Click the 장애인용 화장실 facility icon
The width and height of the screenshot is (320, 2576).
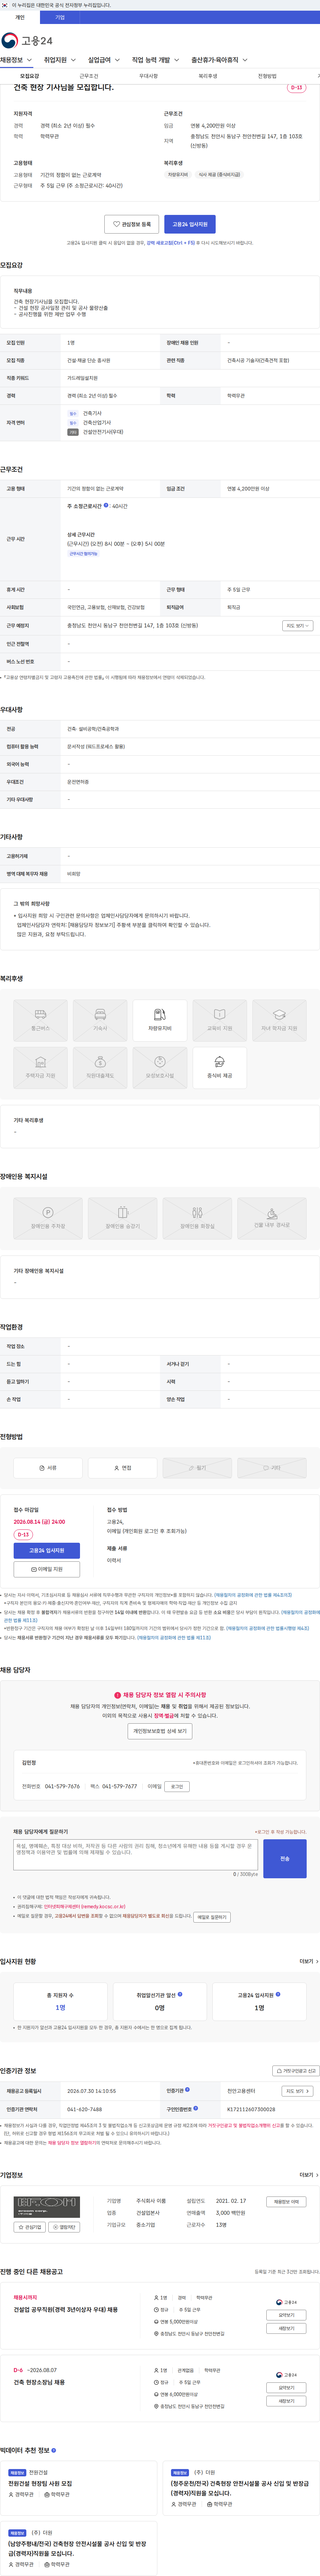[x=197, y=1218]
